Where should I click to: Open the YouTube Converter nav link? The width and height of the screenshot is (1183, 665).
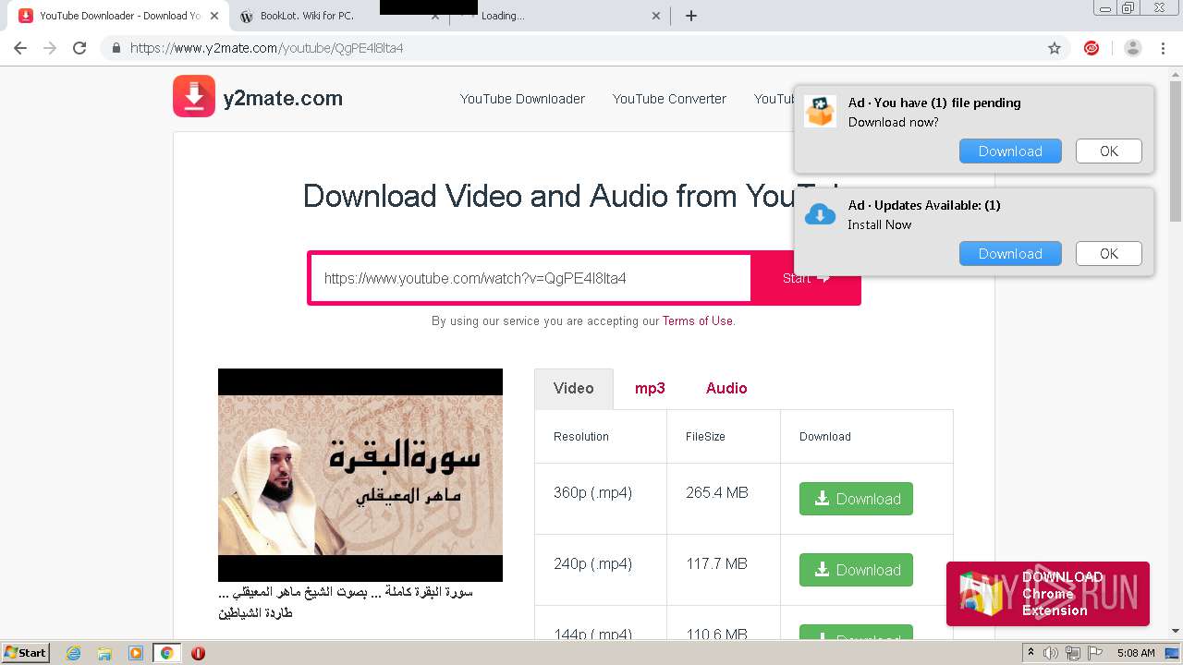pos(669,99)
